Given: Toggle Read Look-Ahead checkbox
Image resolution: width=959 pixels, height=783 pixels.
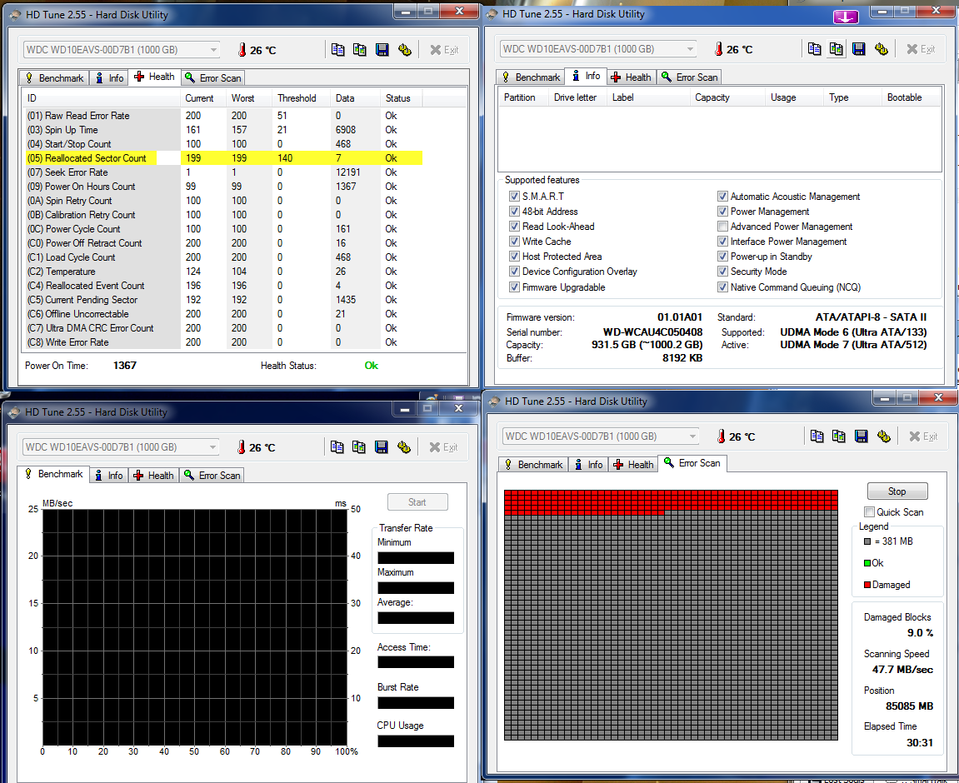Looking at the screenshot, I should [514, 227].
